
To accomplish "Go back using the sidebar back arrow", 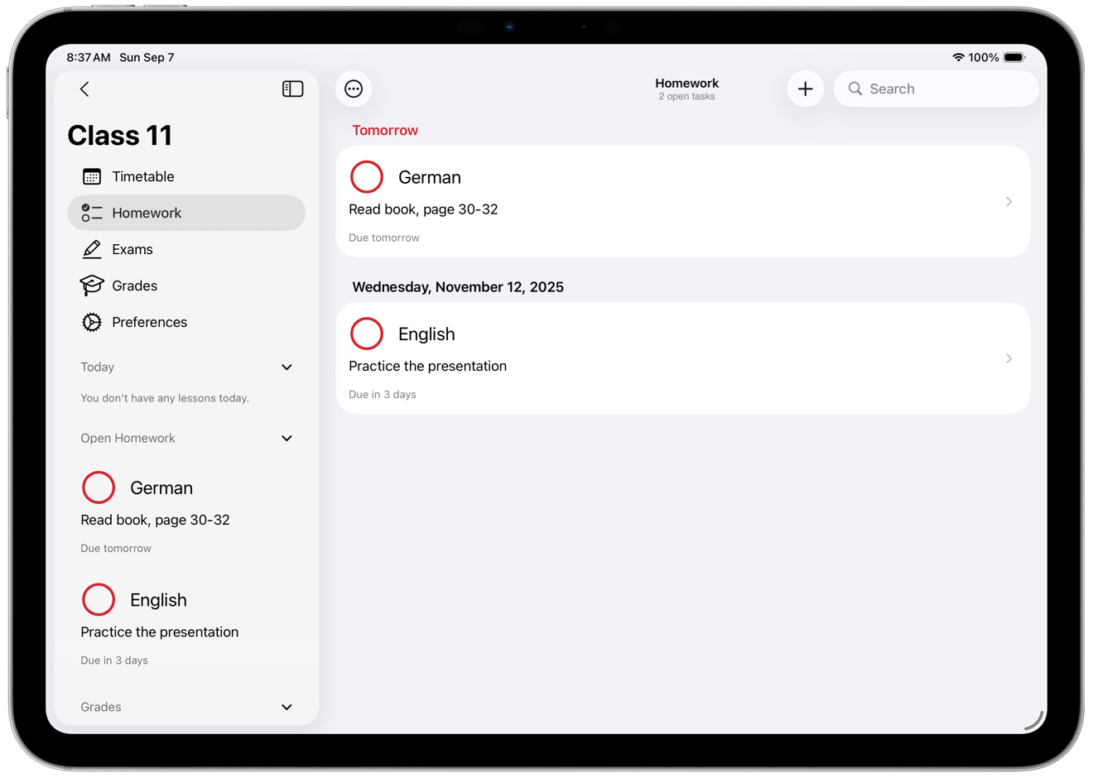I will pyautogui.click(x=84, y=89).
